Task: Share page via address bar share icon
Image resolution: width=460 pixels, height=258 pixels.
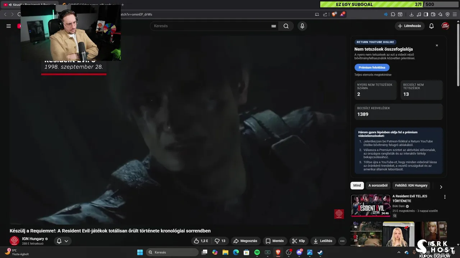Action: tap(325, 14)
